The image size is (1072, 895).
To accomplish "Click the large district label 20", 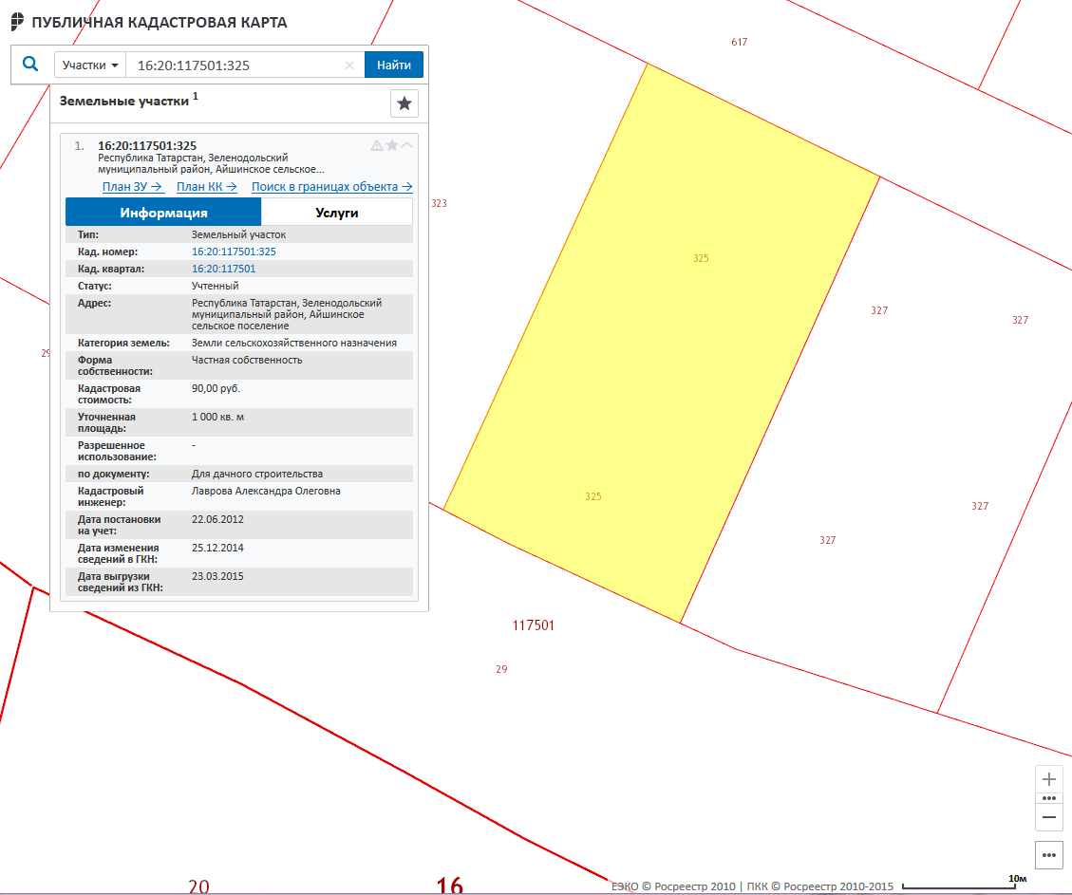I will click(198, 886).
